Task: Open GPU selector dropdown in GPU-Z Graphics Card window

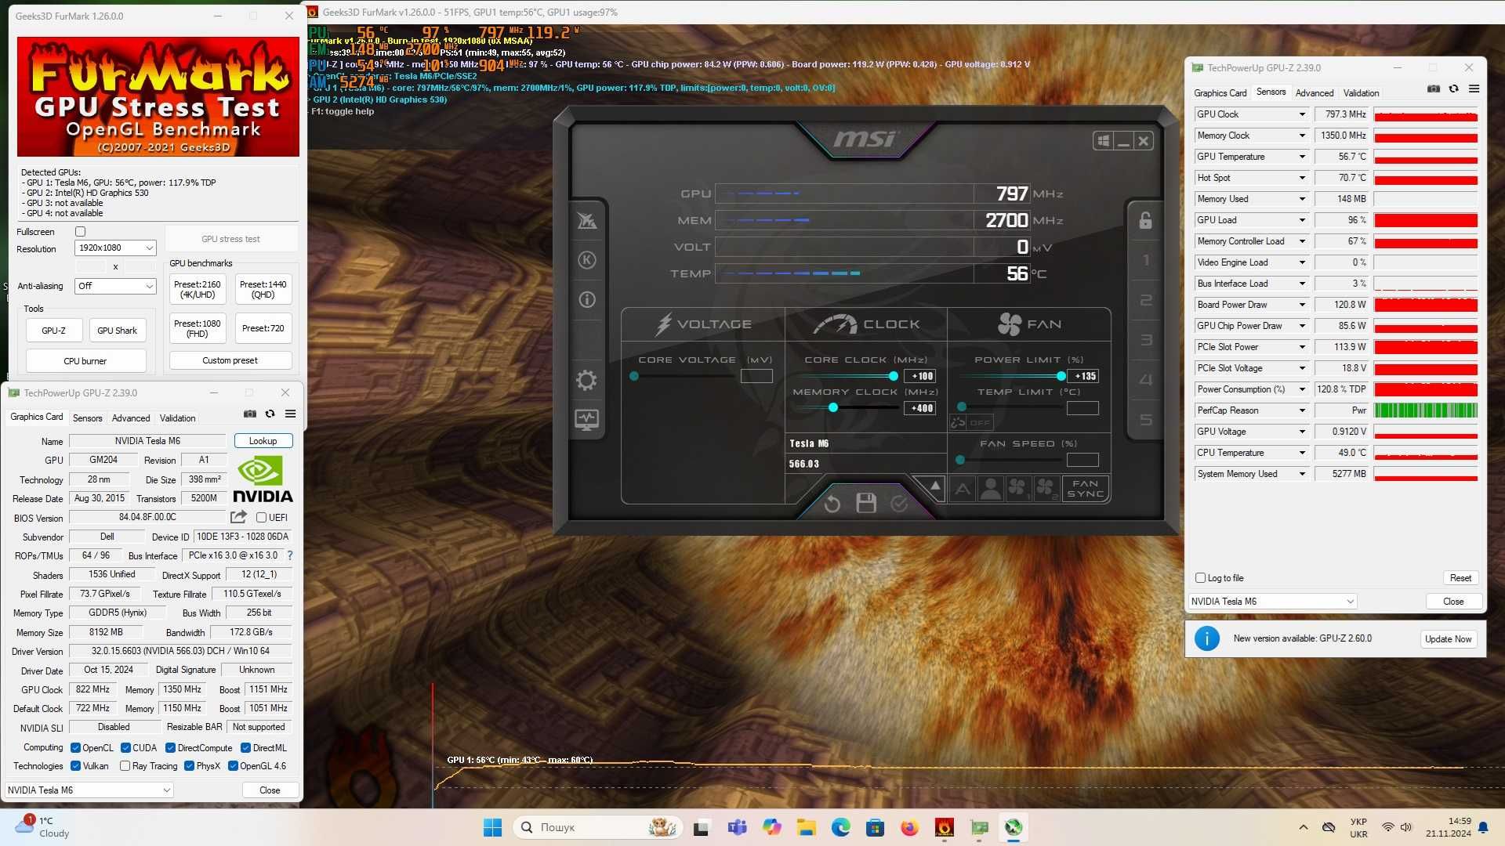Action: tap(89, 790)
